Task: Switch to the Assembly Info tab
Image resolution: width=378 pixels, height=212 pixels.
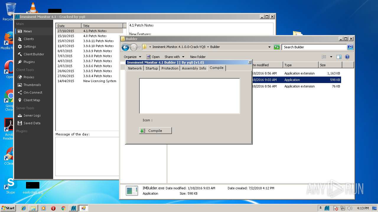Action: pyautogui.click(x=194, y=68)
